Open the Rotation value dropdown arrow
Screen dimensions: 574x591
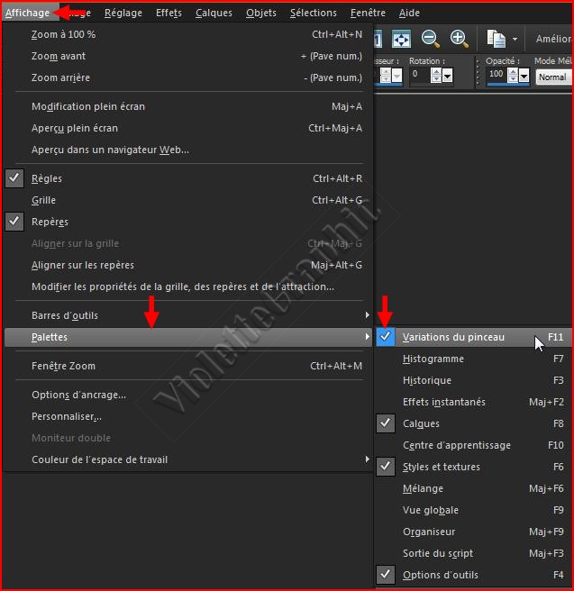[447, 76]
